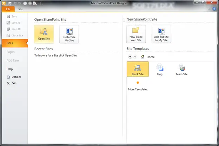Click the New Blank Web Site button

point(136,34)
